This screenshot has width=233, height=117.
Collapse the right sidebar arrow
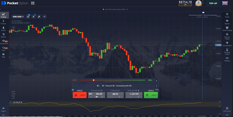pyautogui.click(x=227, y=115)
